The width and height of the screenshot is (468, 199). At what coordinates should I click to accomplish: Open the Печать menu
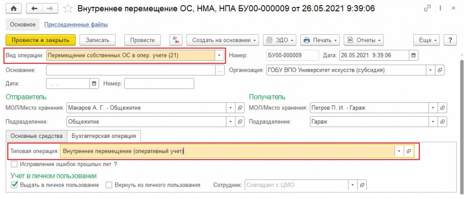pyautogui.click(x=321, y=40)
